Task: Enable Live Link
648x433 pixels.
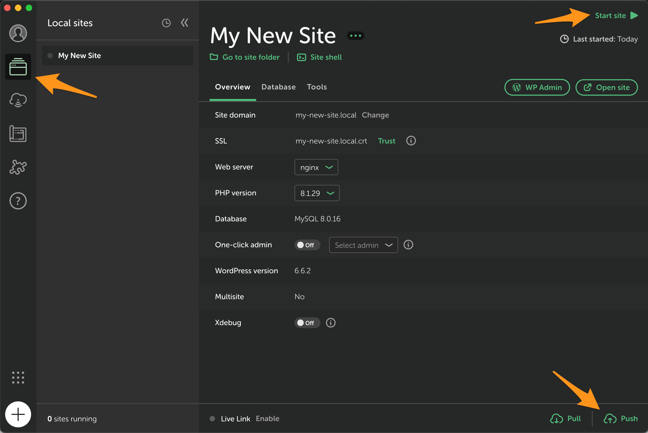Action: tap(267, 419)
